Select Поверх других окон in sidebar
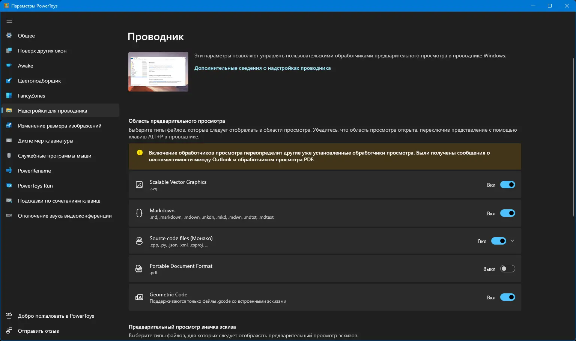Screen dimensions: 576x341 (42, 51)
